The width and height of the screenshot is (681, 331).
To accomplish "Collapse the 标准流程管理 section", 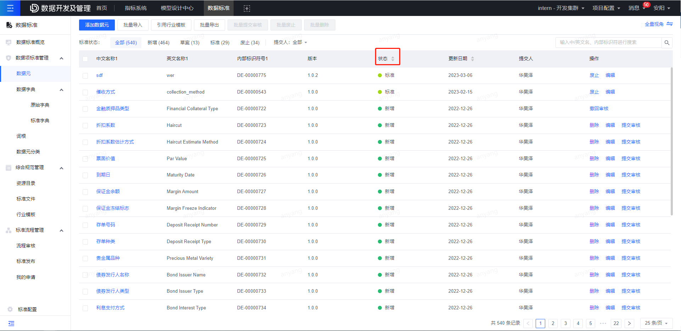I will point(61,230).
